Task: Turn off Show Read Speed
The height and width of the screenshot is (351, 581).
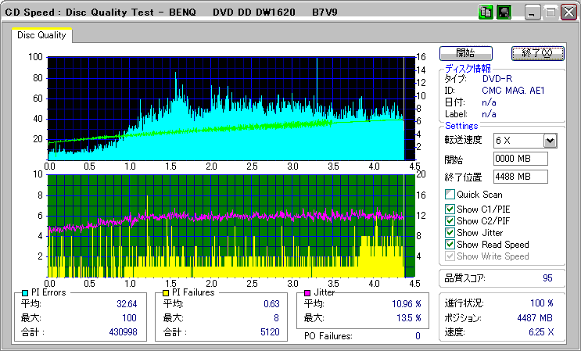Action: (x=450, y=244)
